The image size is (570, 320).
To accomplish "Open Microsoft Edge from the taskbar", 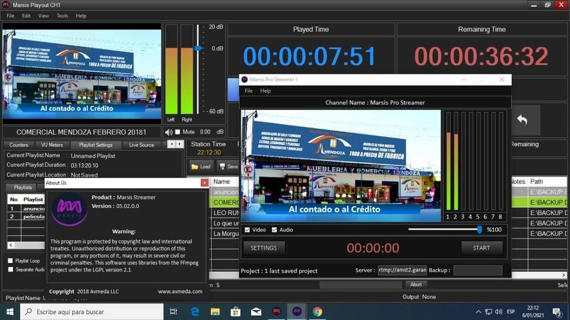I will point(195,312).
